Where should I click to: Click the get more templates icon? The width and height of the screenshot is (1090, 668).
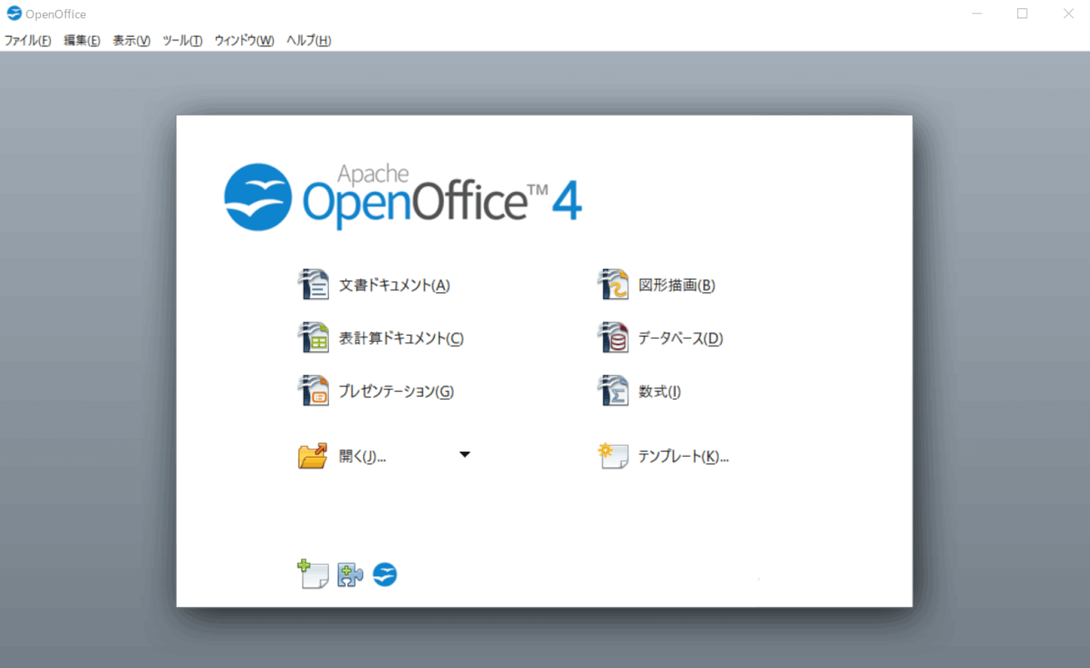coord(313,574)
